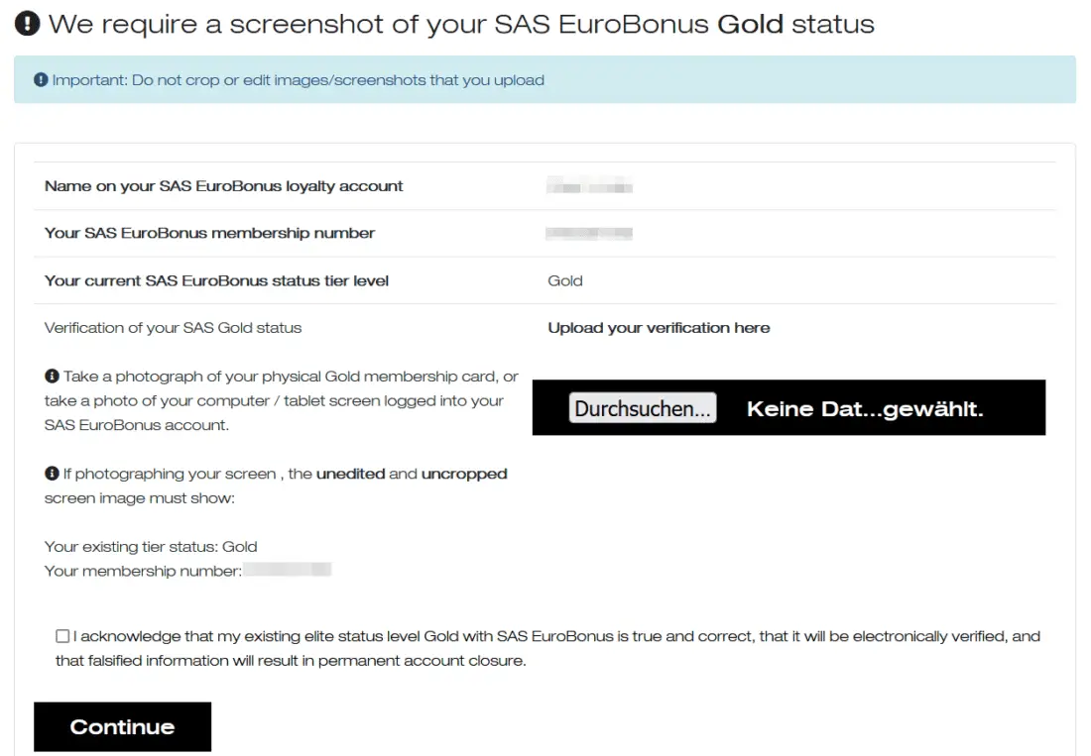Viewport: 1091px width, 756px height.
Task: Click info icon before 'If photographing your screen'
Action: [52, 474]
